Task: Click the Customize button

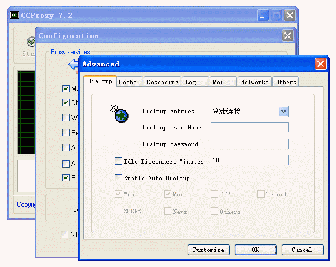Action: coord(209,250)
